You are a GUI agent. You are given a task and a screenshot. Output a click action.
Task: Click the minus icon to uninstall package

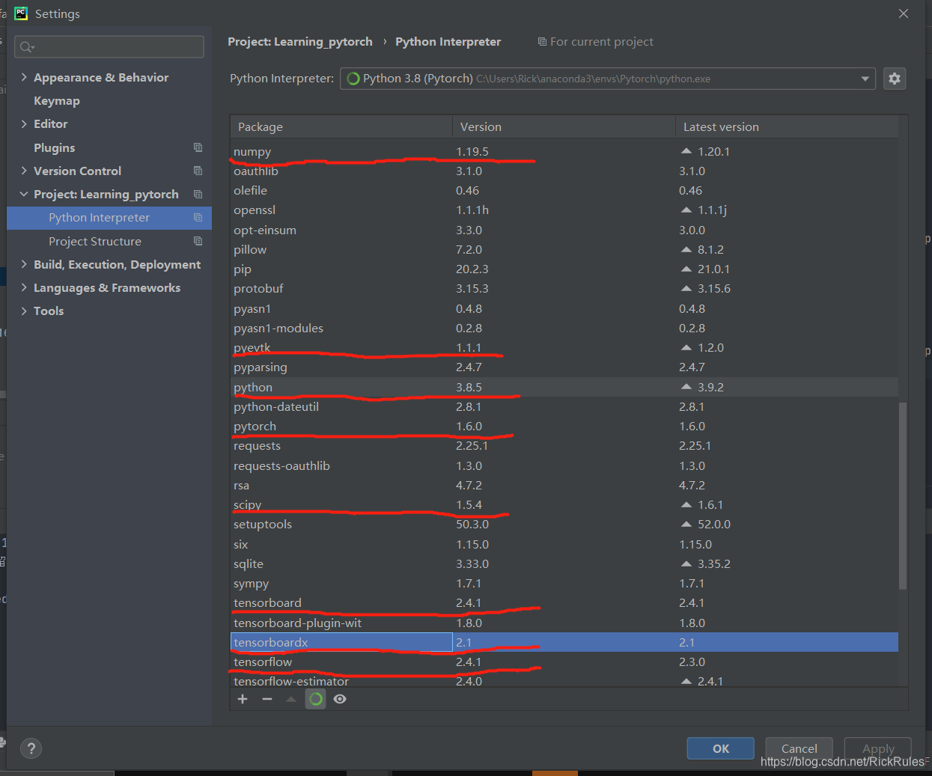pyautogui.click(x=267, y=699)
